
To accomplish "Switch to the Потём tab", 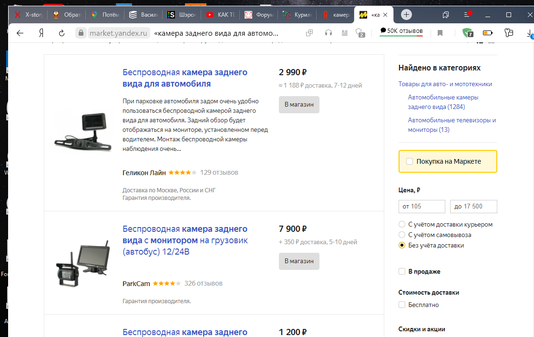I will point(105,15).
